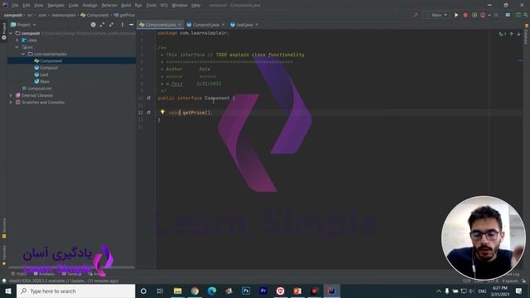Click the intention lightbulb beside void
Image resolution: width=530 pixels, height=298 pixels.
pos(162,112)
